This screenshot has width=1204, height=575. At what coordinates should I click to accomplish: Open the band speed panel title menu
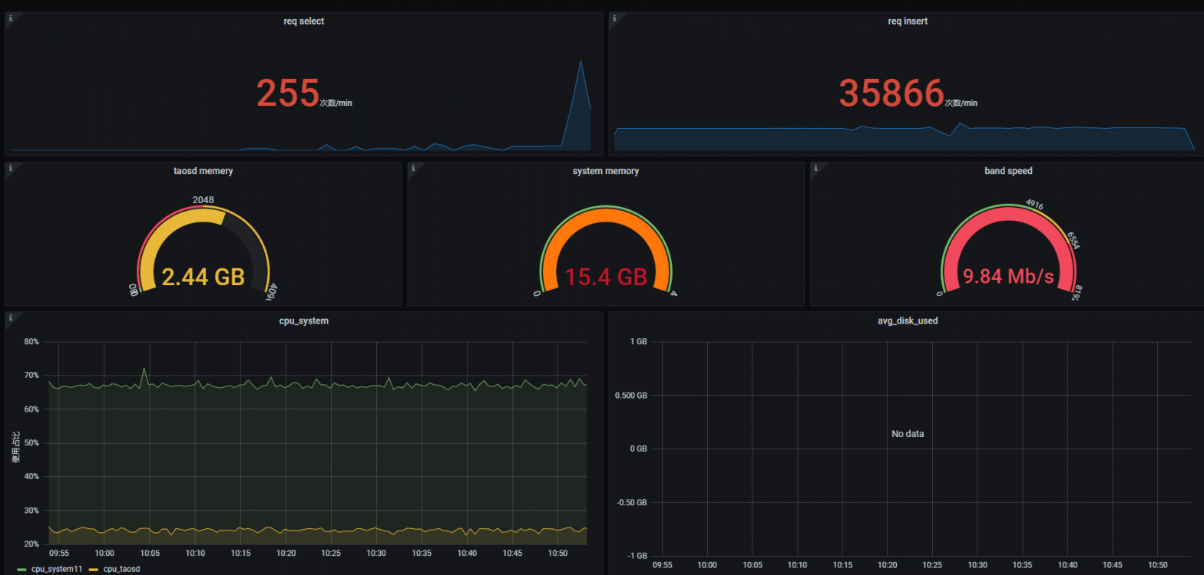pyautogui.click(x=1007, y=171)
